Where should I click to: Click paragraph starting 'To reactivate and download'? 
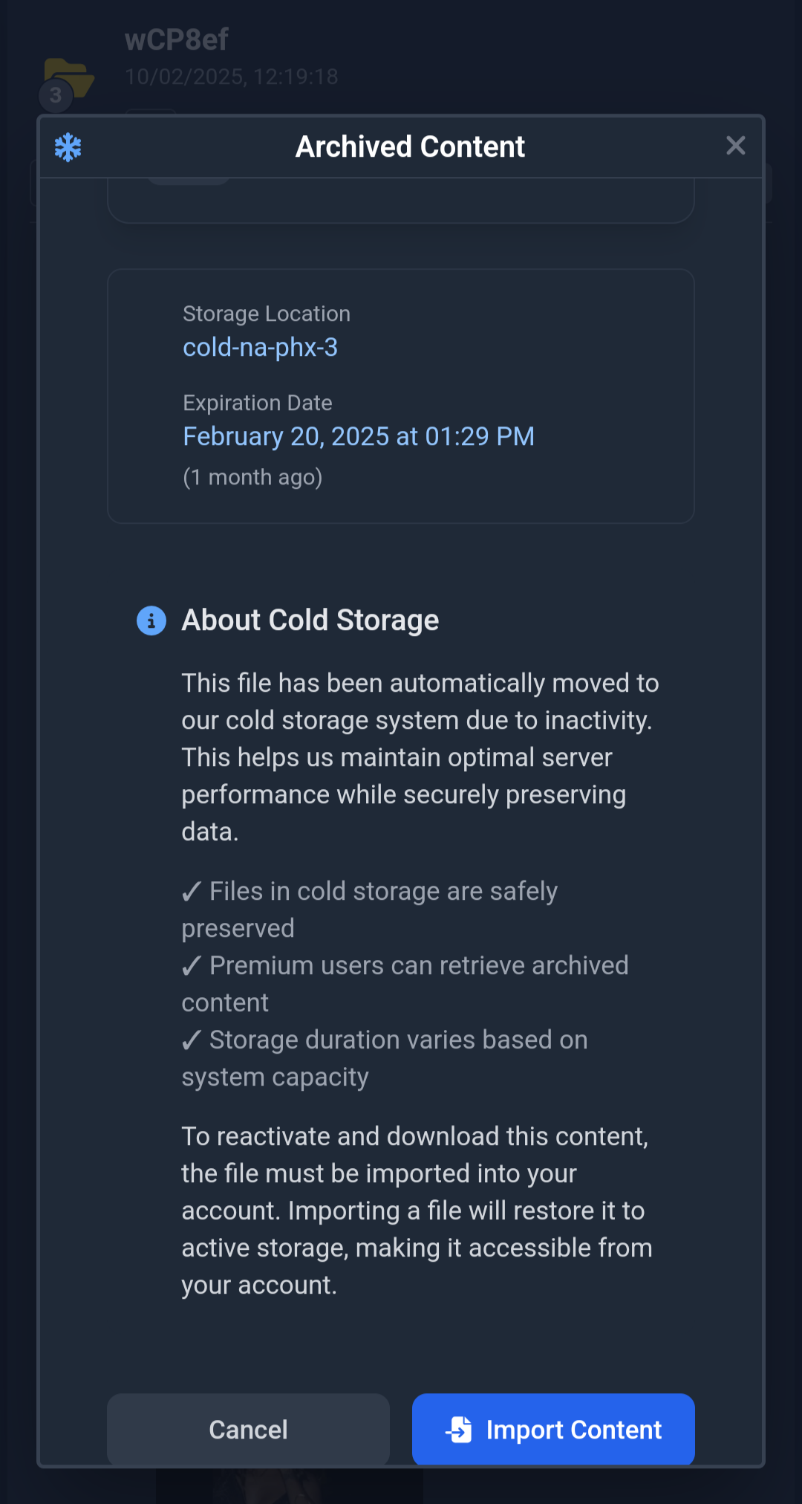click(417, 1210)
